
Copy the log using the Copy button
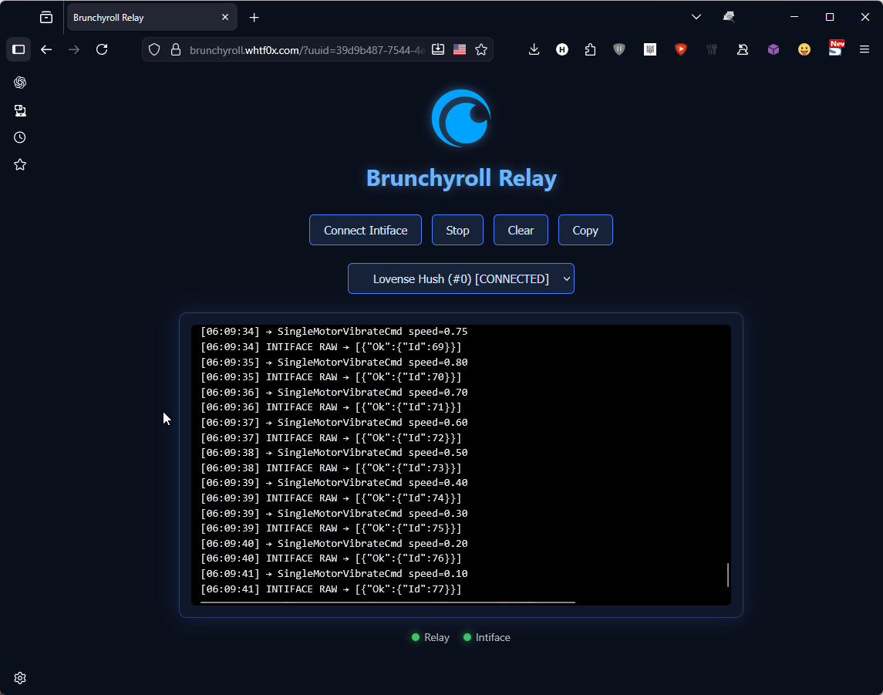(x=585, y=230)
